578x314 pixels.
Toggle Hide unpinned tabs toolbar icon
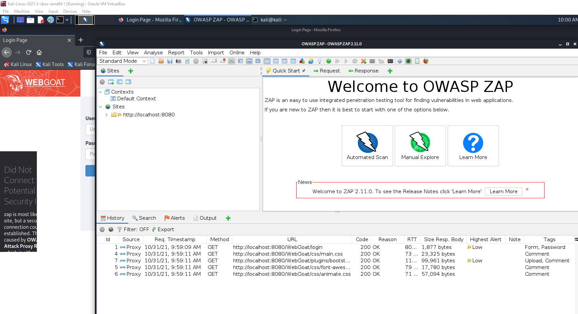coord(223,61)
